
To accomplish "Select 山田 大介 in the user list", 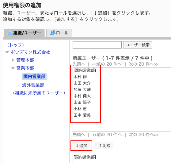I will tap(82, 83).
